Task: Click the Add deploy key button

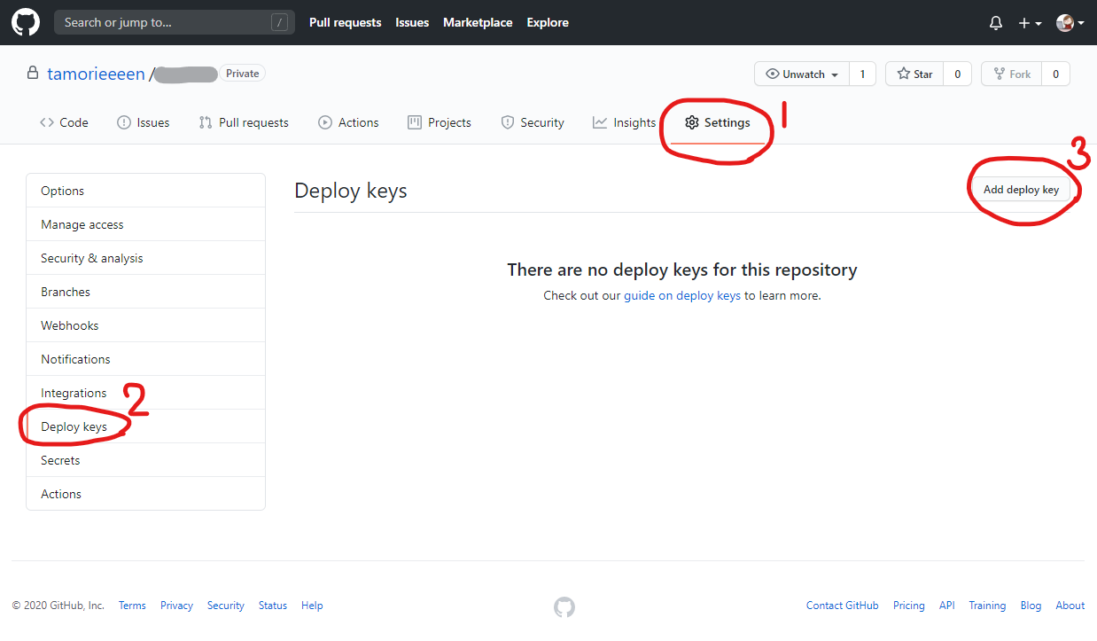Action: coord(1021,189)
